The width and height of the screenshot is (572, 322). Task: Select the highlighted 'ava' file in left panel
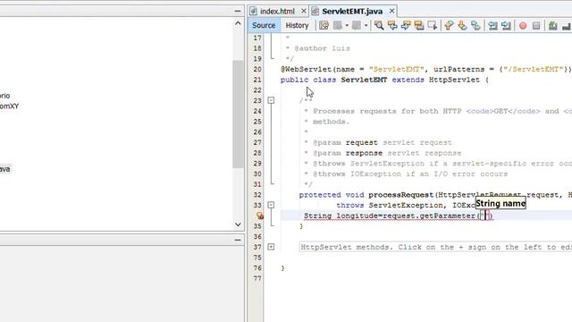(5, 169)
